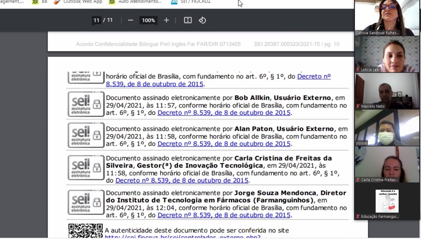The image size is (421, 239).
Task: Click the SEI signature badge beside Jorge Souza
Action: pos(86,202)
